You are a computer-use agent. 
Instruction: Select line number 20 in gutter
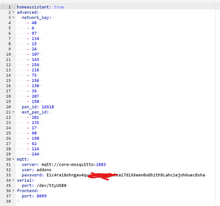click(x=8, y=107)
